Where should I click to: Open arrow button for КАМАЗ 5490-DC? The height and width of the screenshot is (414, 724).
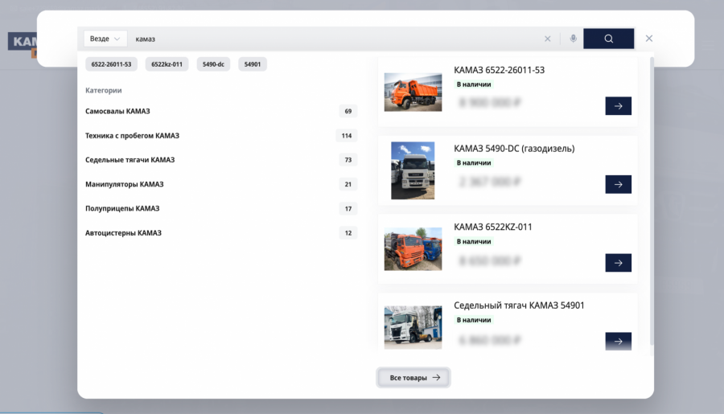[x=618, y=184]
